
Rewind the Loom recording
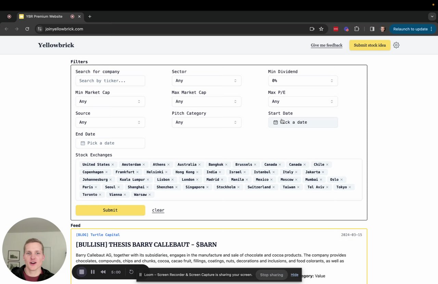coord(103,272)
